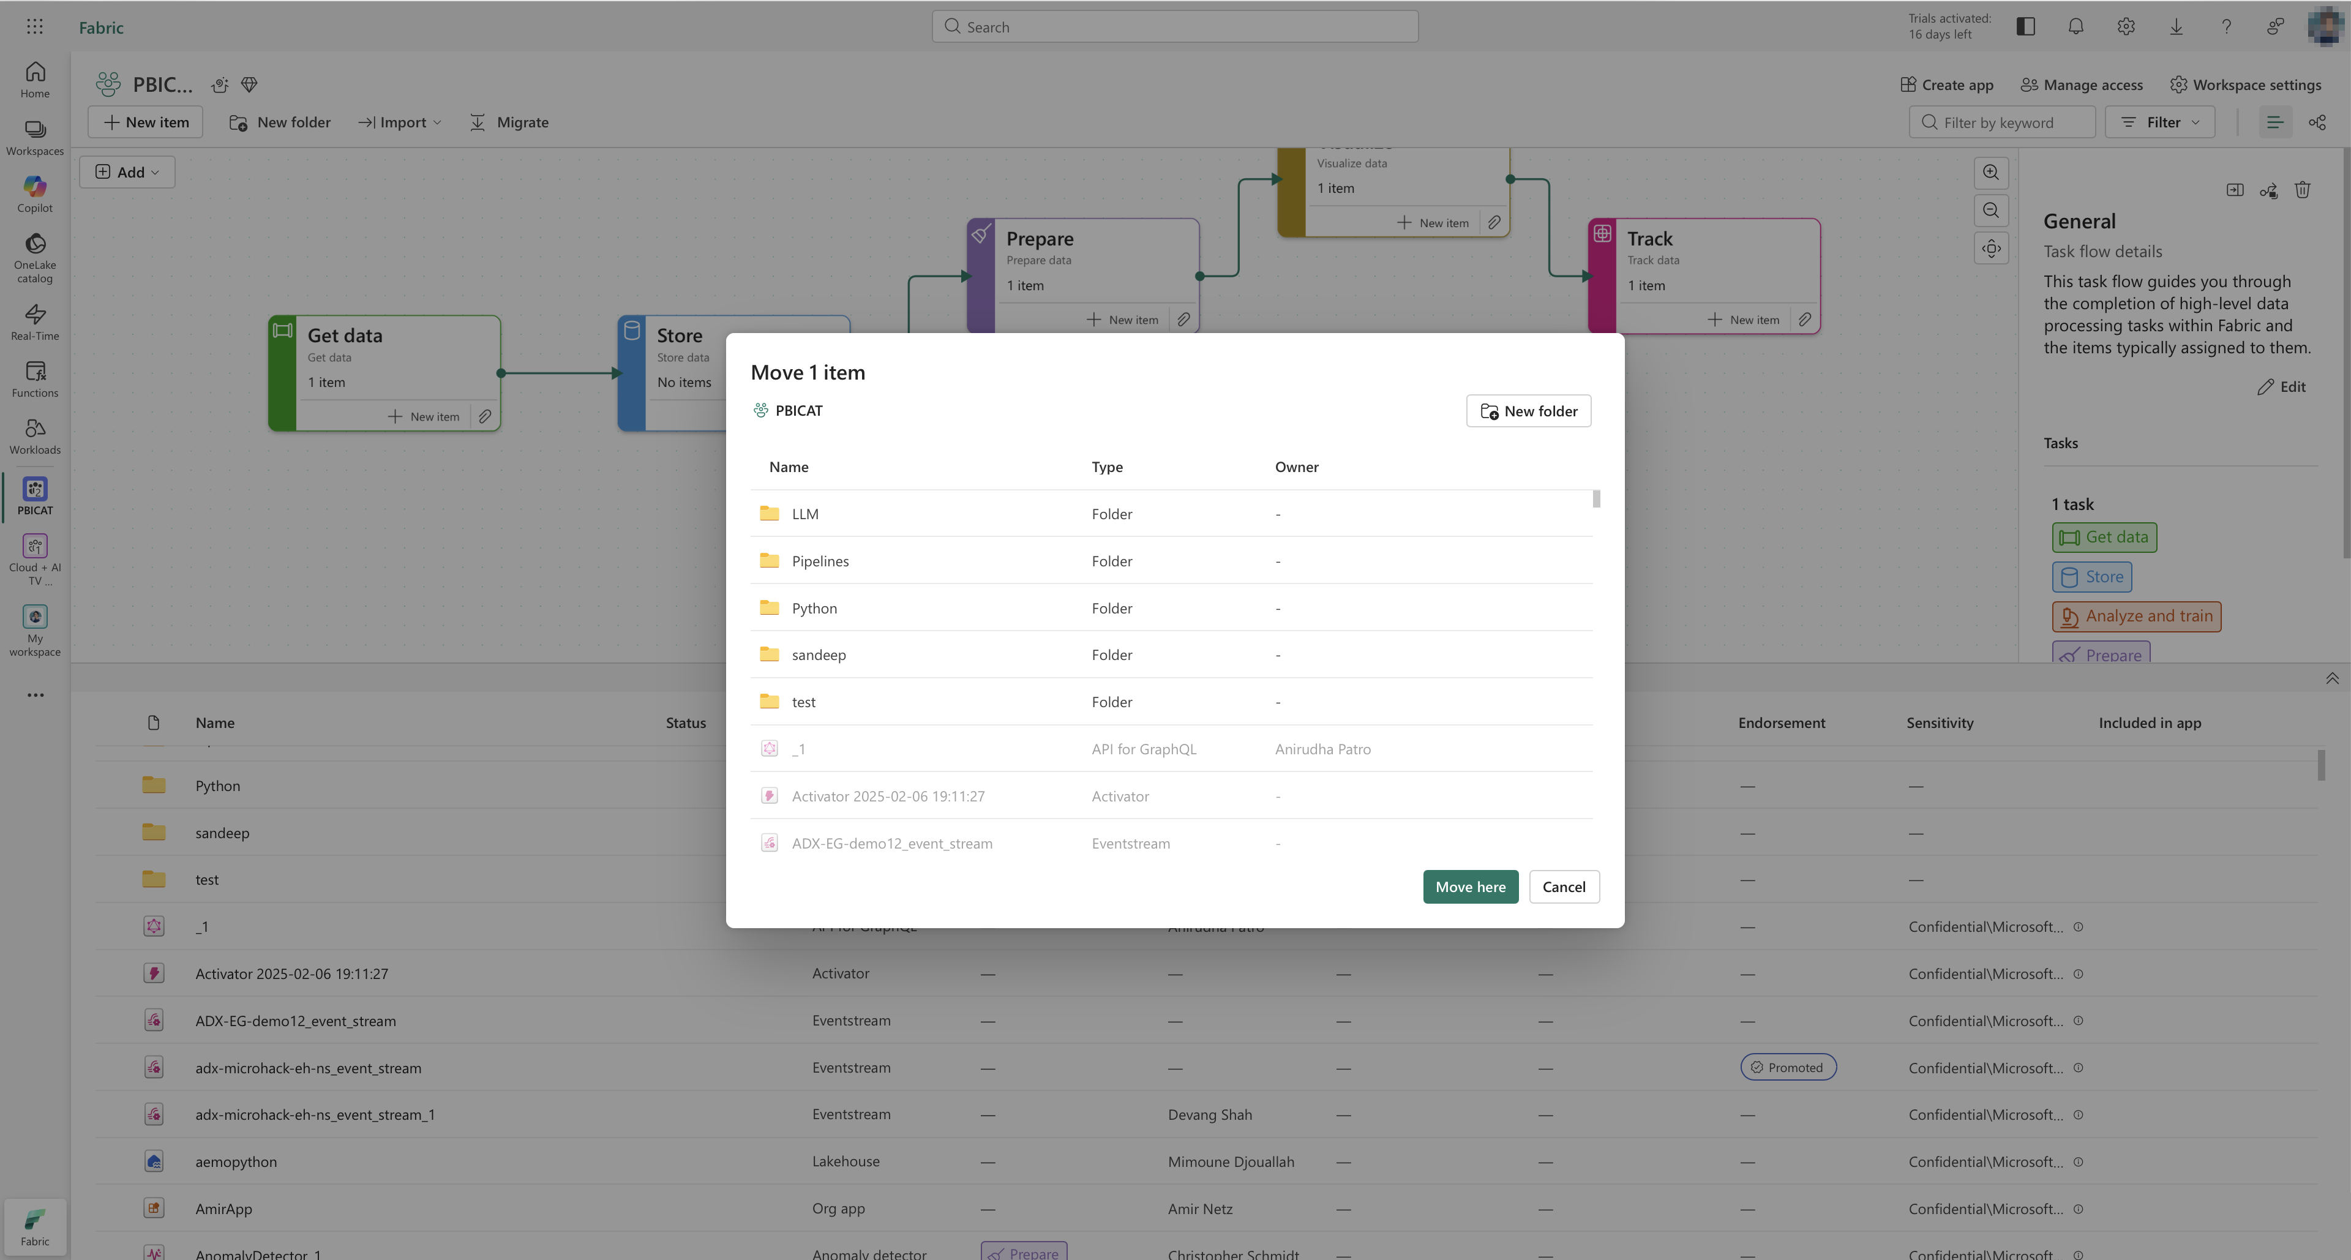Open Manage access

point(2081,85)
